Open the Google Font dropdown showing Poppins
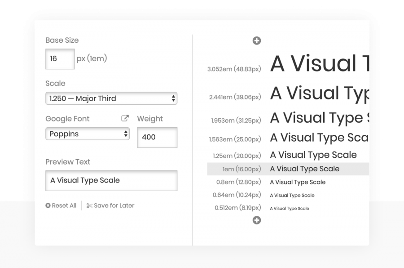Image resolution: width=404 pixels, height=268 pixels. coord(88,134)
